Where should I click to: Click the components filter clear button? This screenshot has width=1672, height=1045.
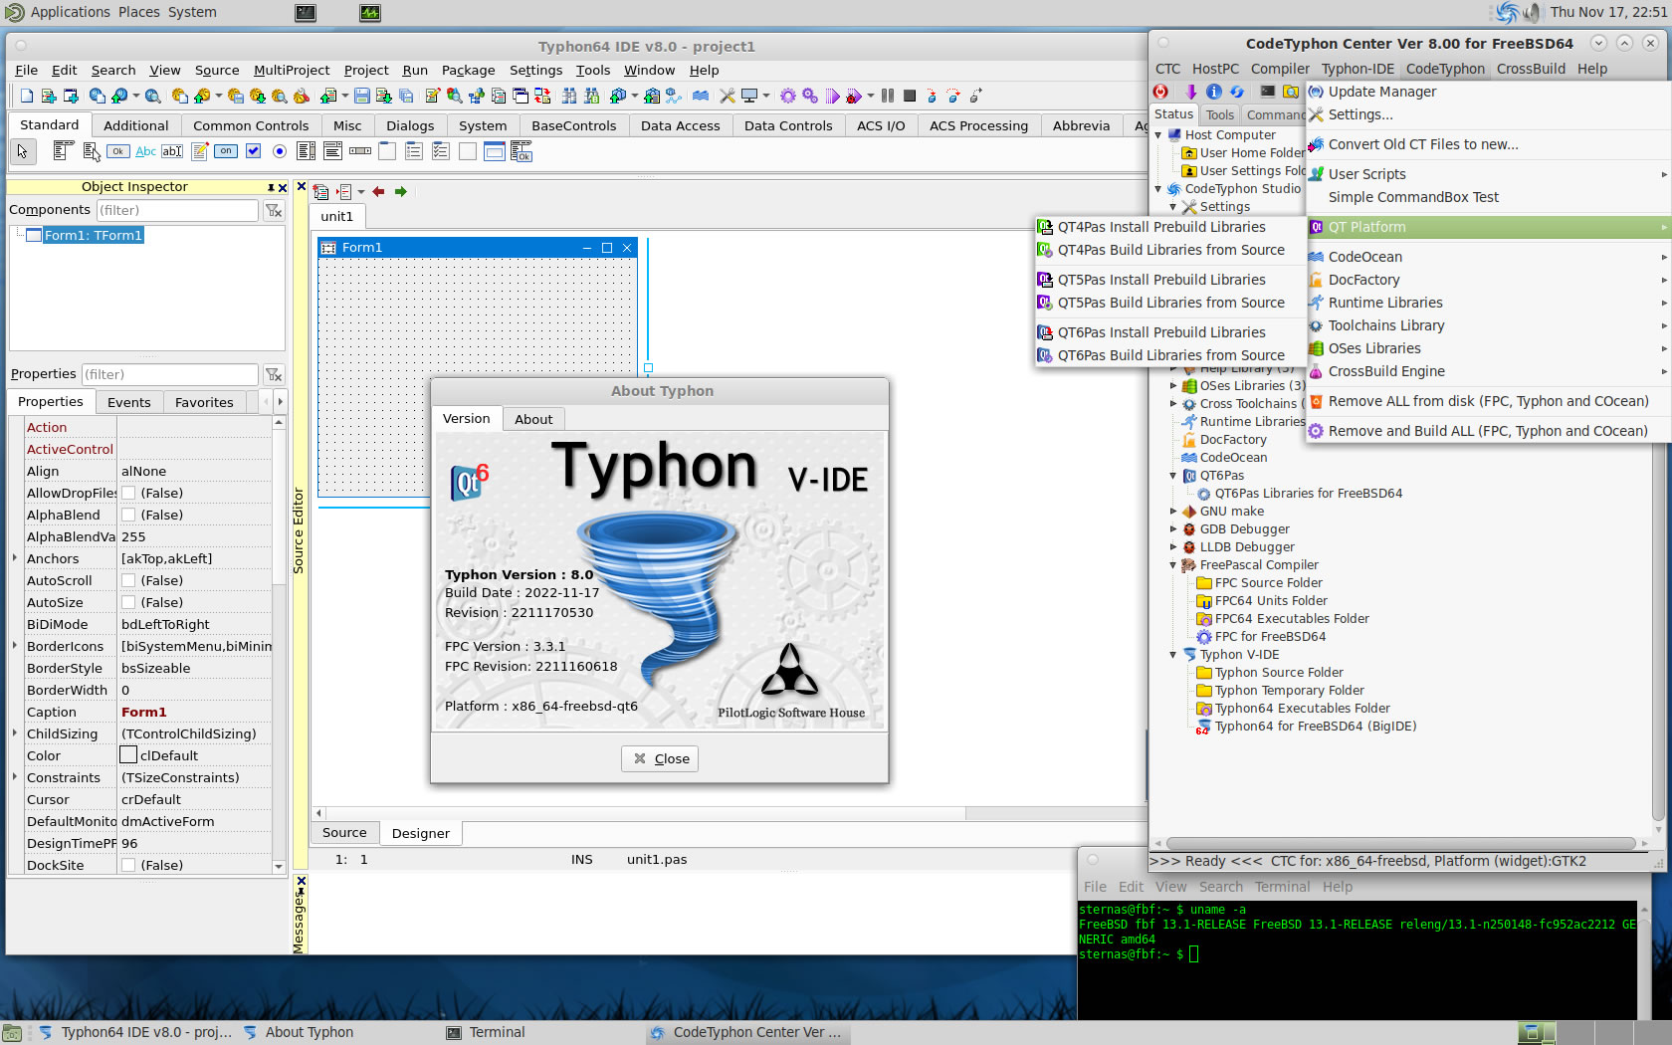(274, 210)
